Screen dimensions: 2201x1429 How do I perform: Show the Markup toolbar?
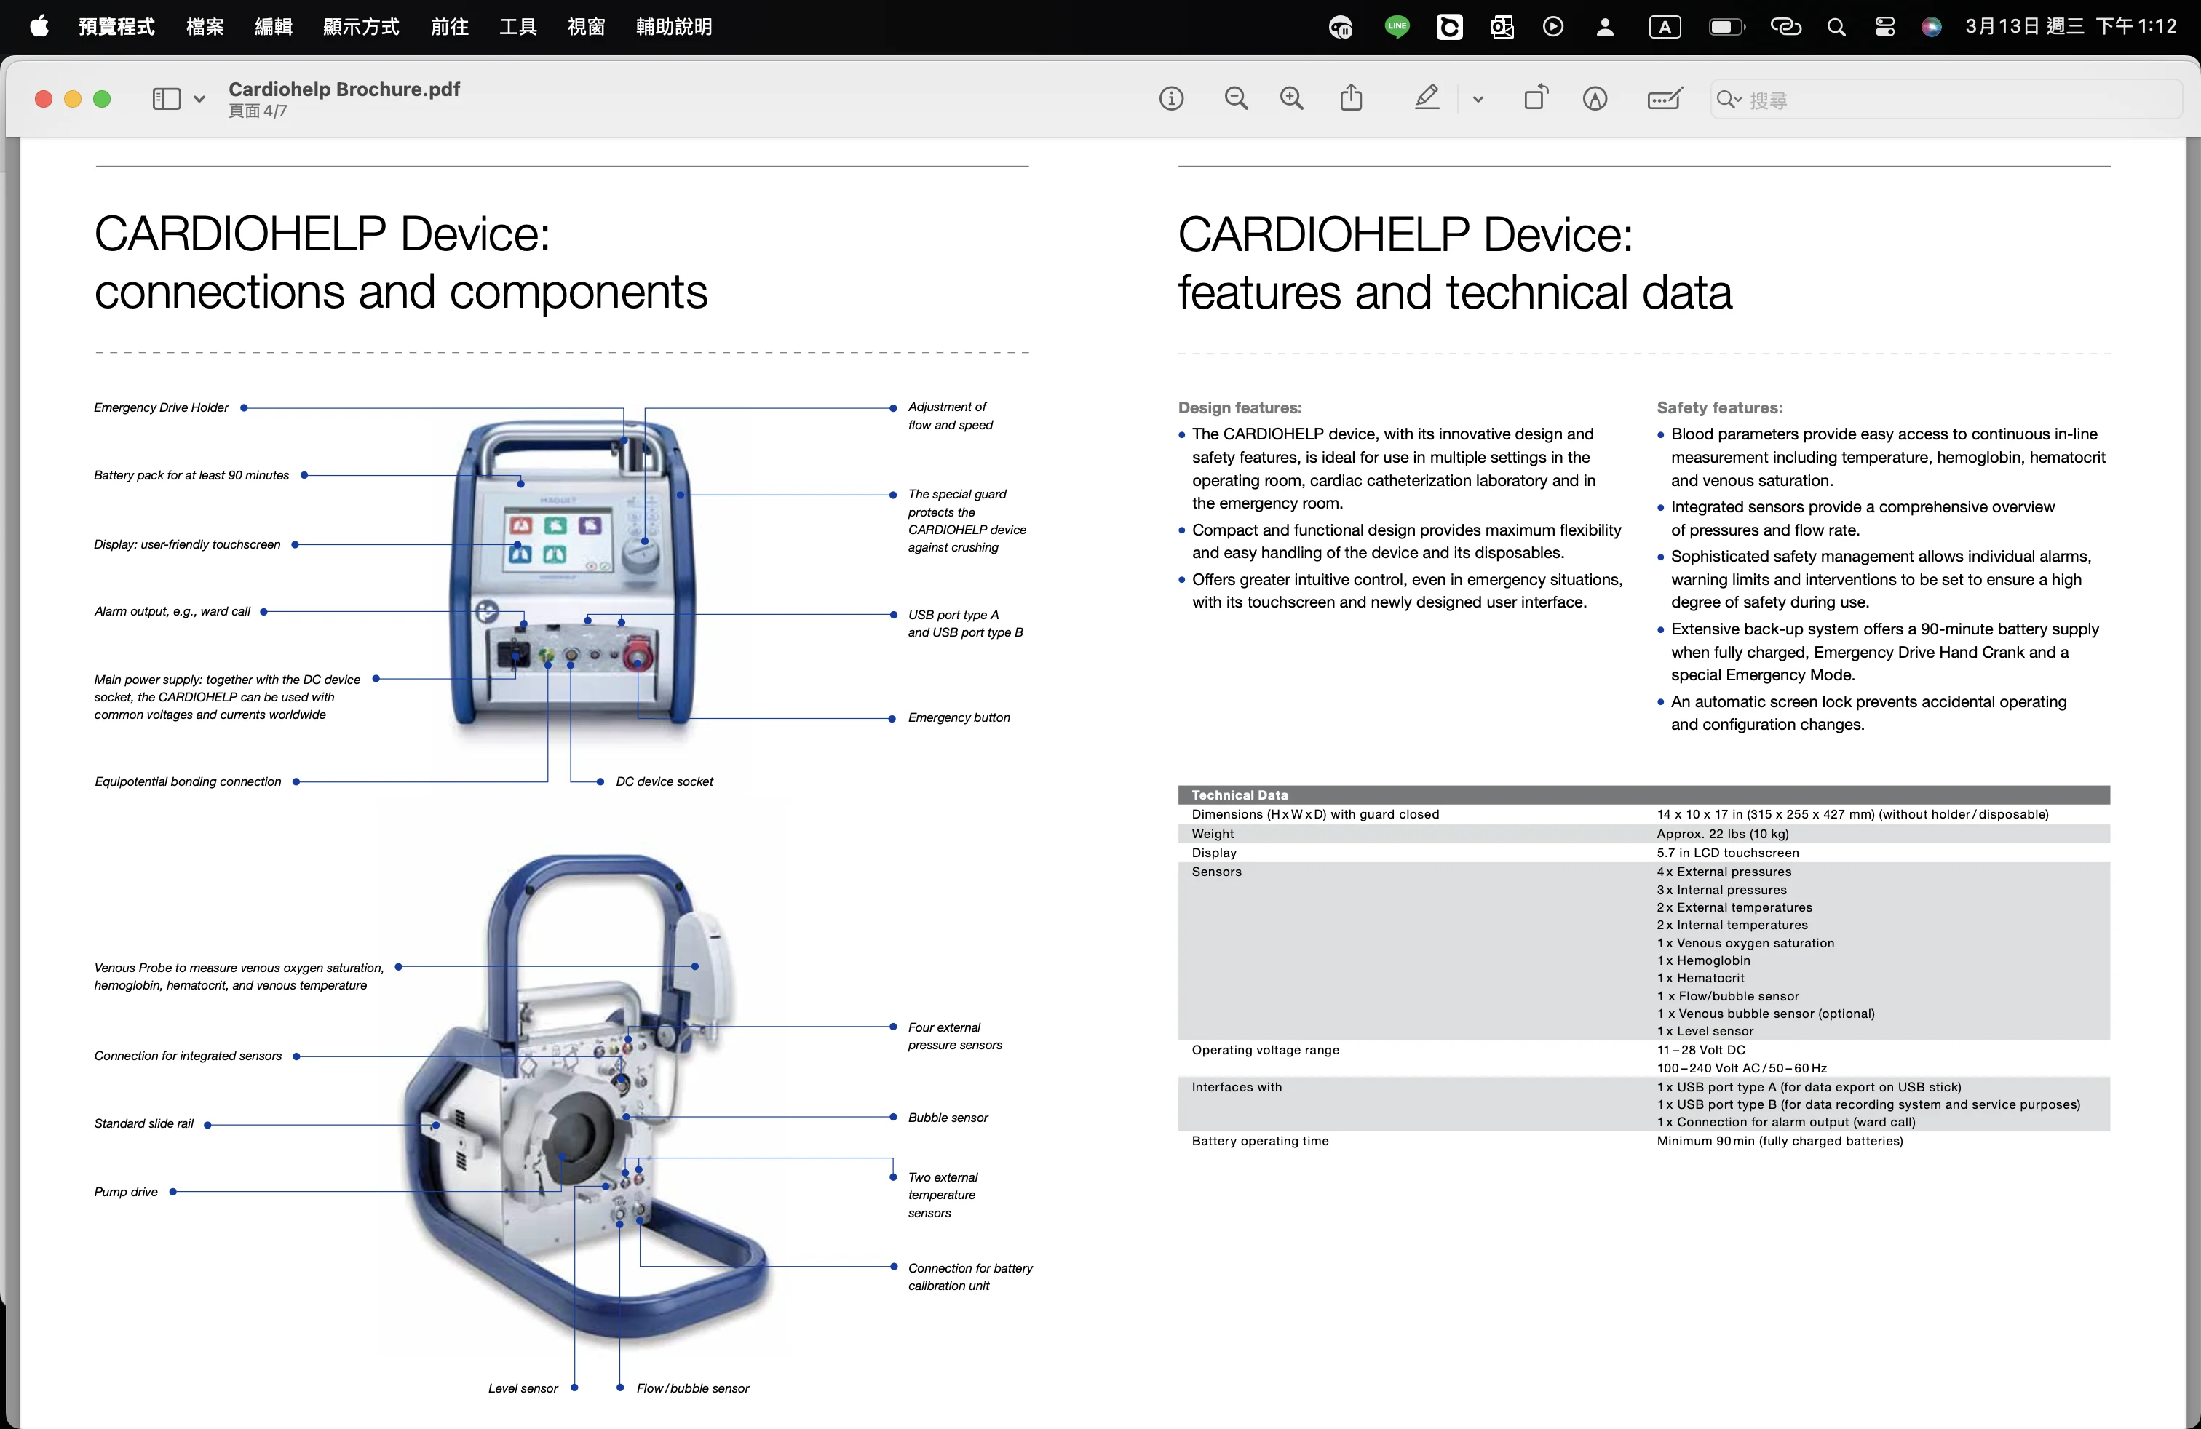[1595, 99]
